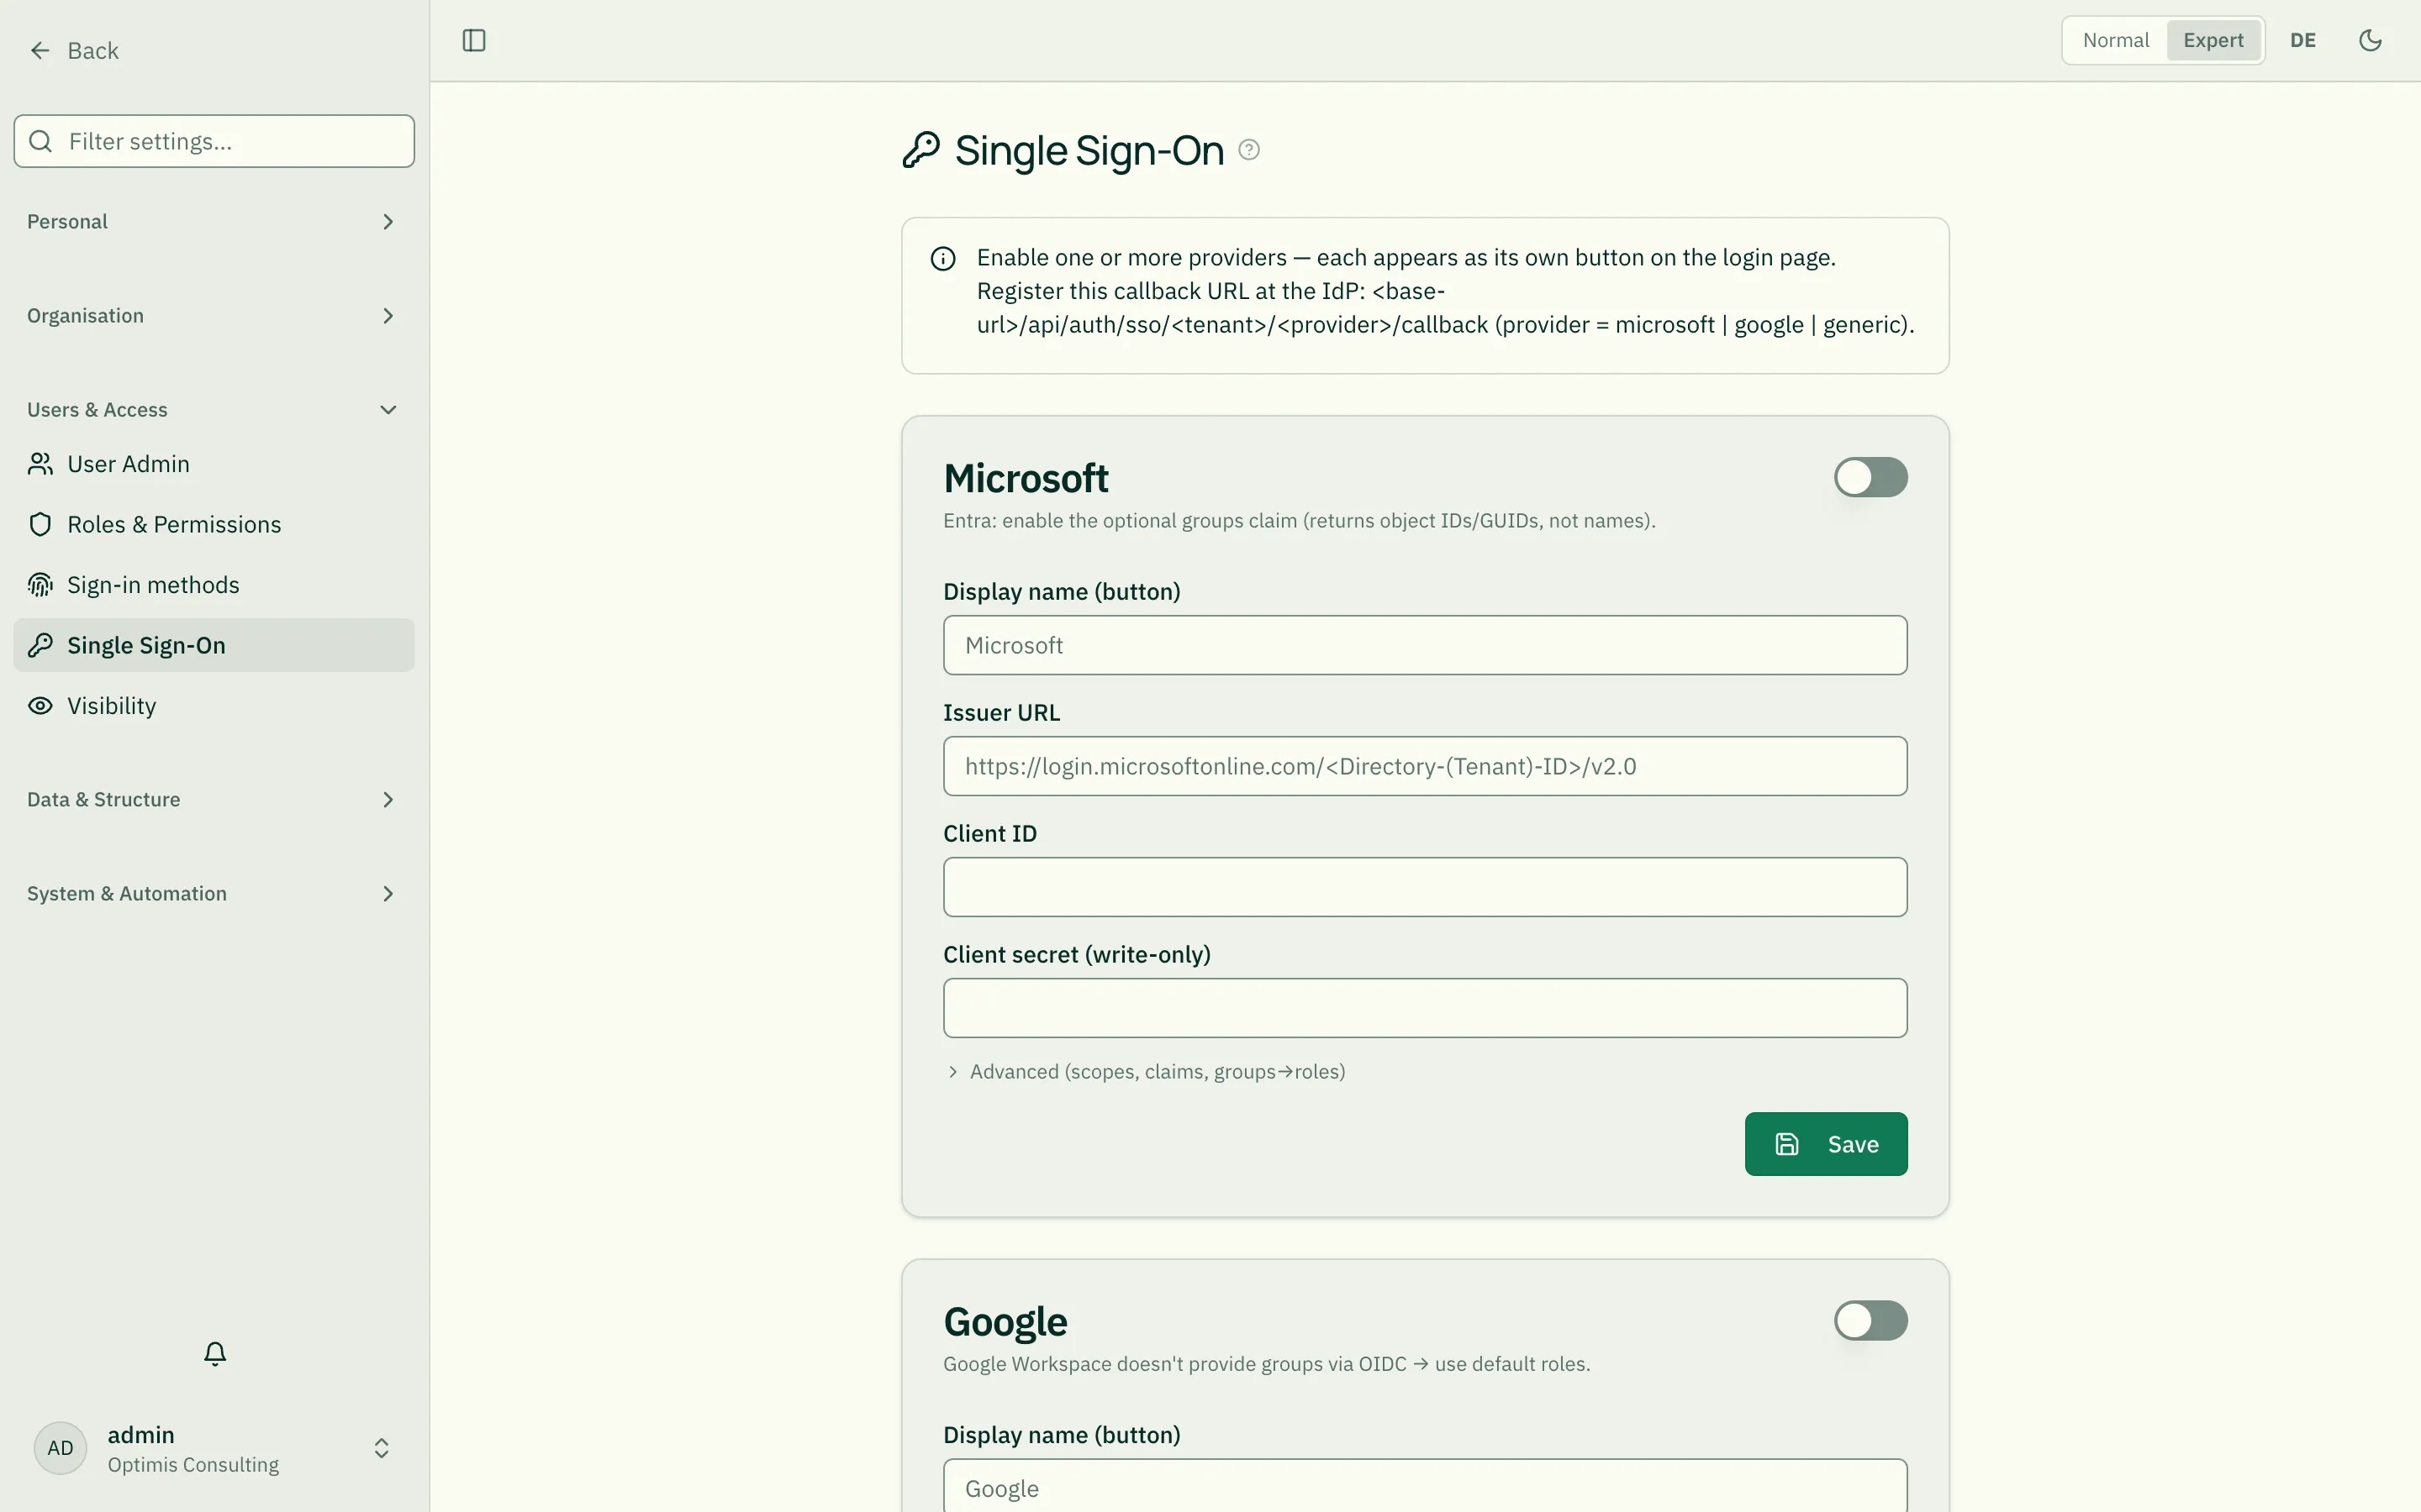
Task: Switch to Normal mode
Action: pyautogui.click(x=2115, y=40)
